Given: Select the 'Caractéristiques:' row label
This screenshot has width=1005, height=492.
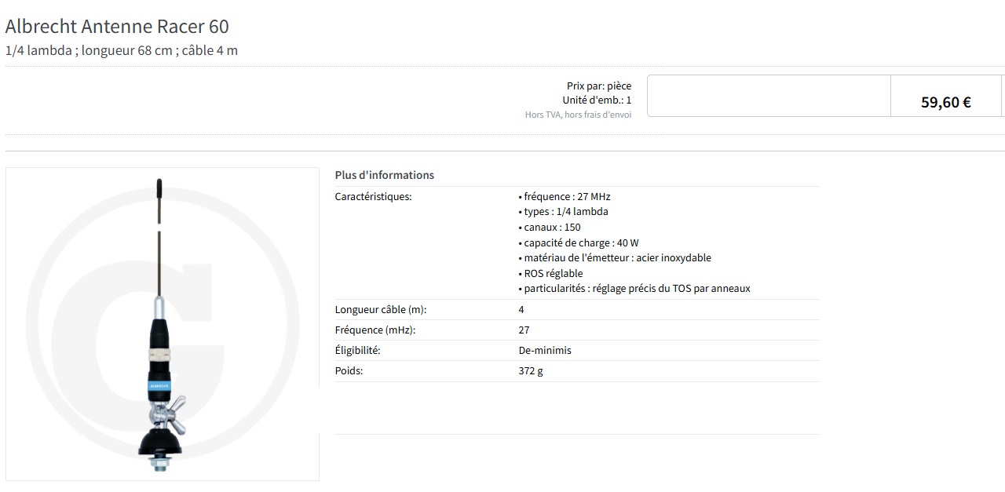Looking at the screenshot, I should click(x=373, y=196).
